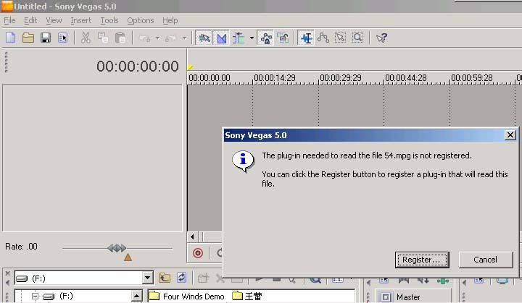Viewport: 522px width, 303px height.
Task: Open the View menu
Action: 54,20
